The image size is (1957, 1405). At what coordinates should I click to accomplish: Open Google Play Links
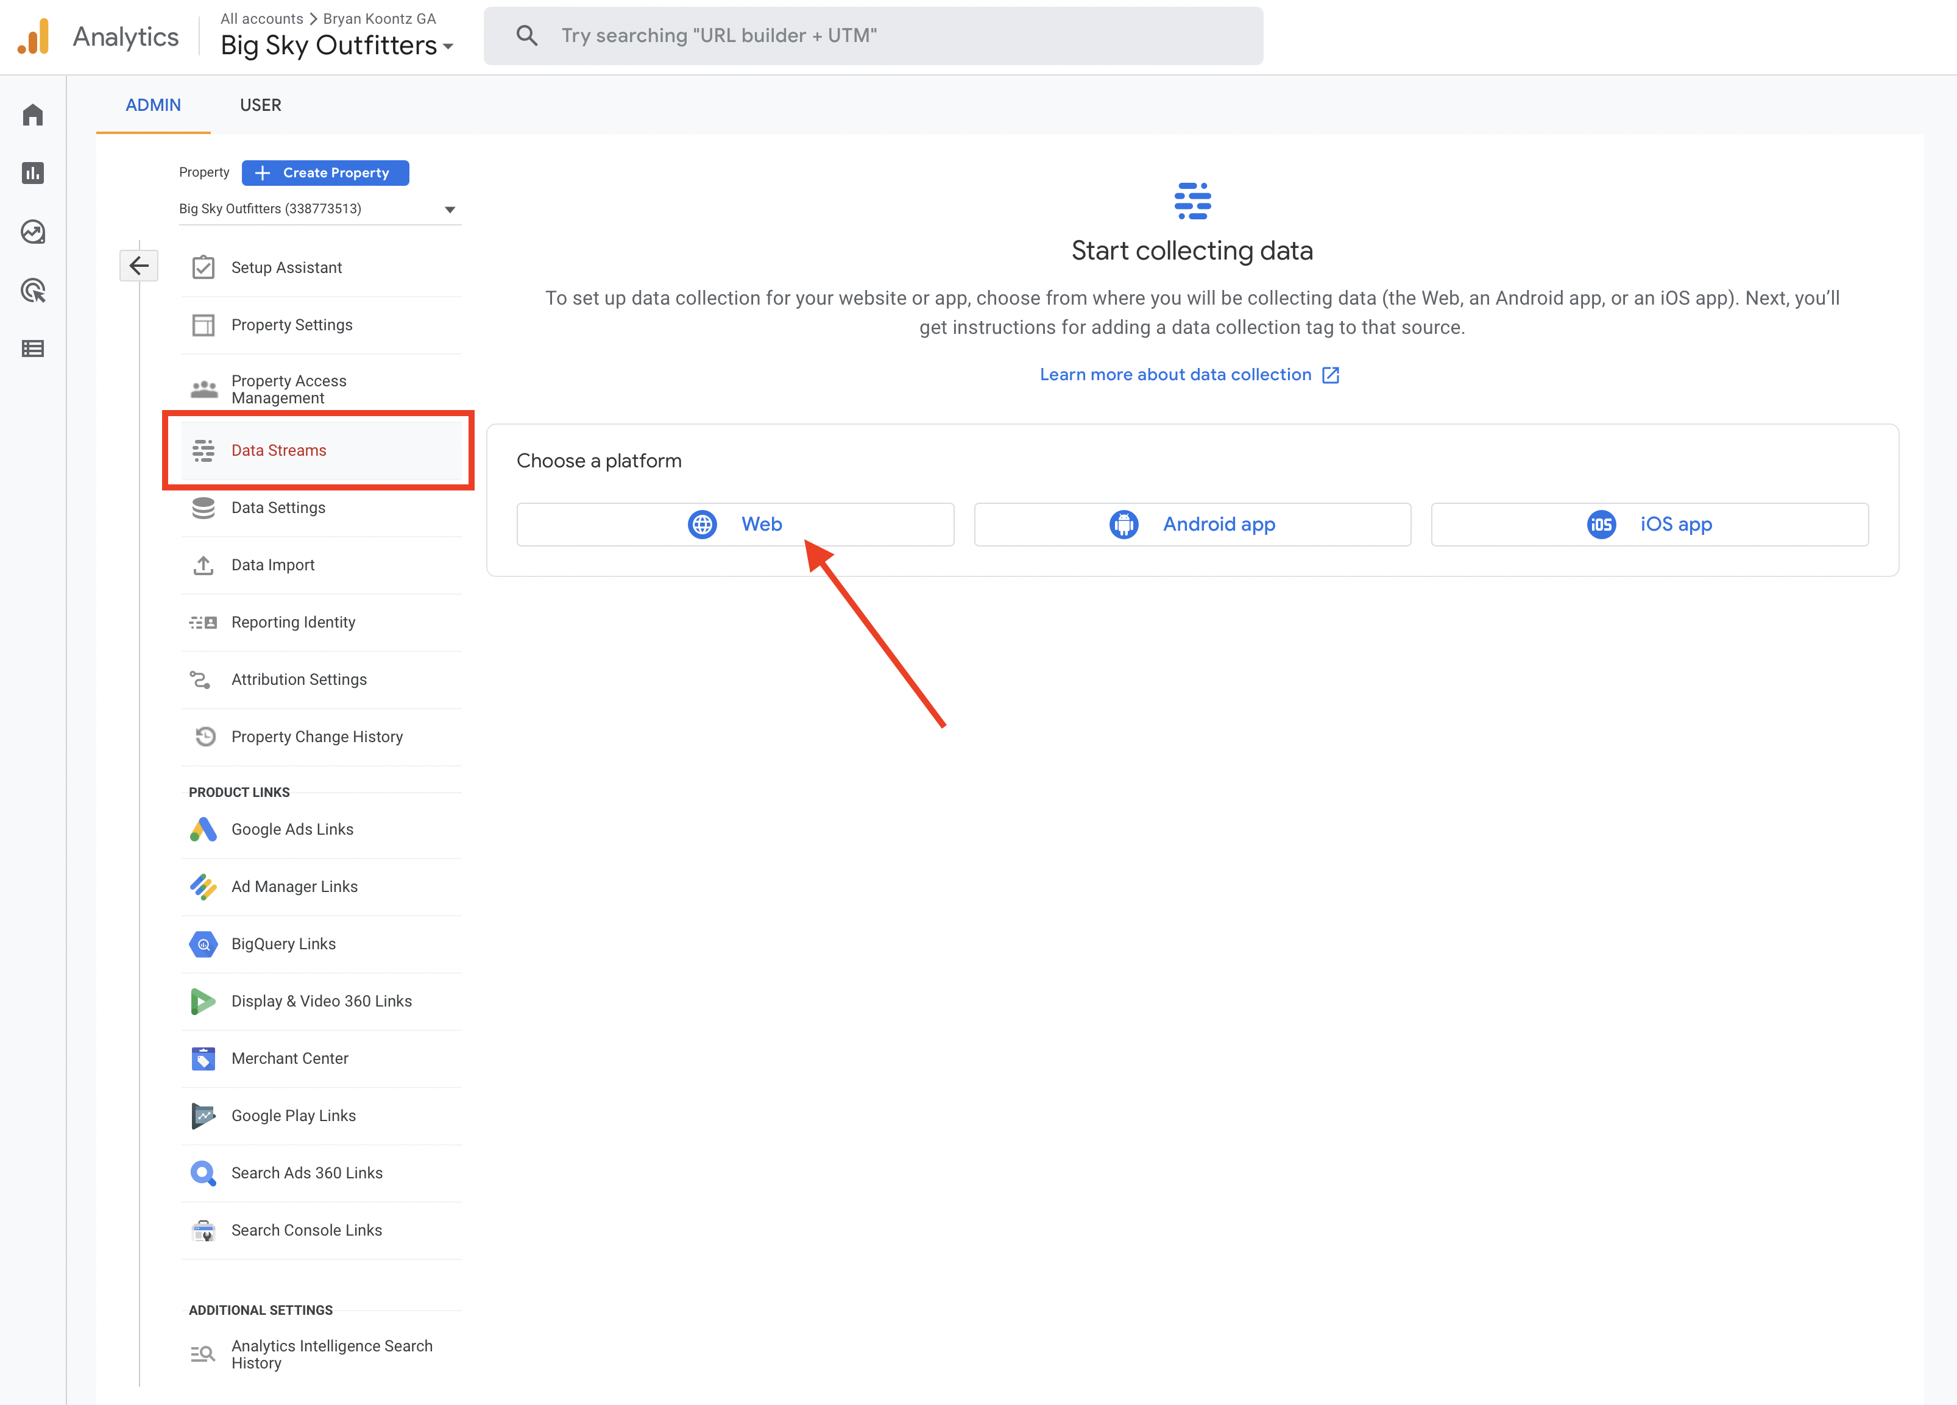(321, 1116)
